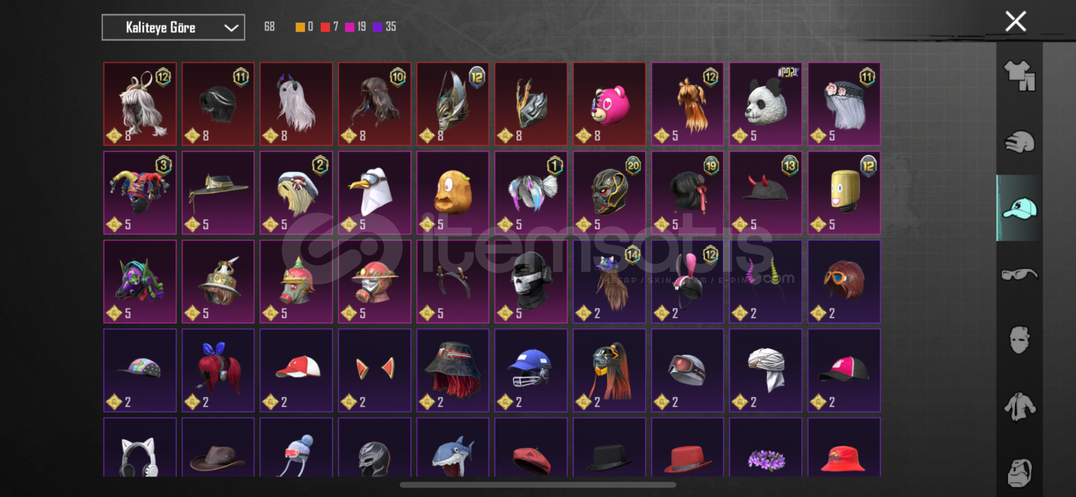
Task: Click the dropdown chevron arrow
Action: point(231,28)
